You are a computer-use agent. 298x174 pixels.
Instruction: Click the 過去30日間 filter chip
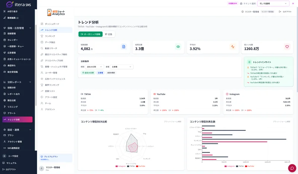coord(88,72)
